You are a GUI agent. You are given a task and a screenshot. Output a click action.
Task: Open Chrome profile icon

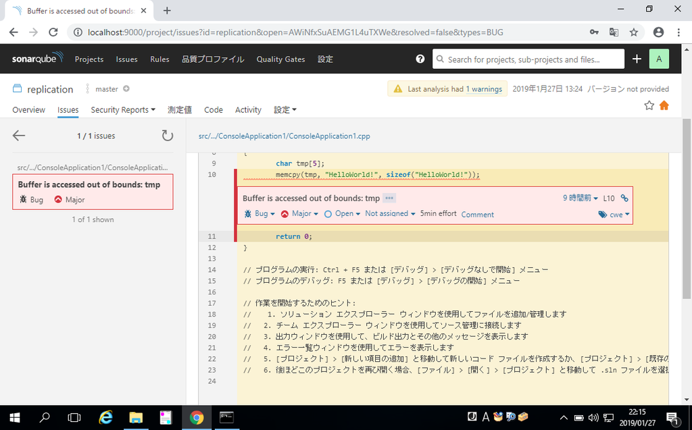pyautogui.click(x=658, y=32)
